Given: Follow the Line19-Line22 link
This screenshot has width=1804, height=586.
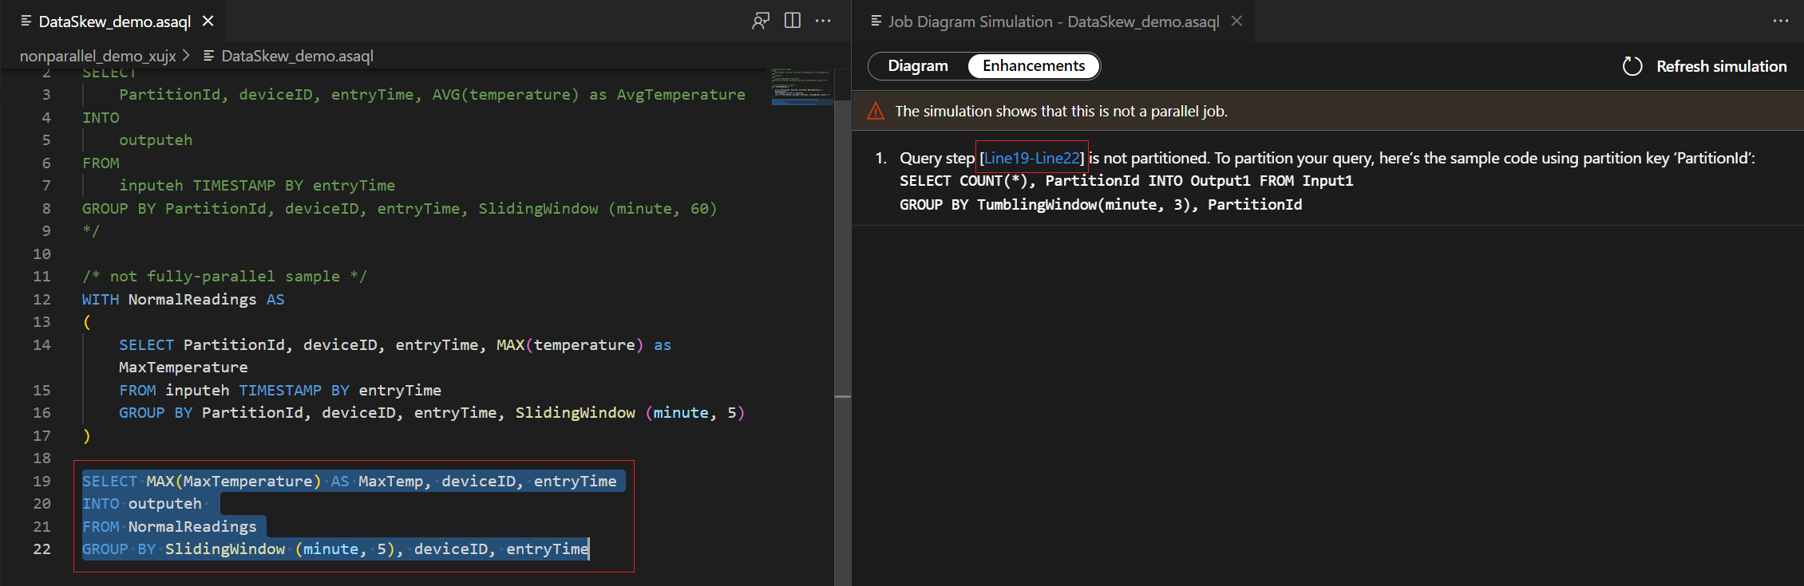Looking at the screenshot, I should [1031, 158].
